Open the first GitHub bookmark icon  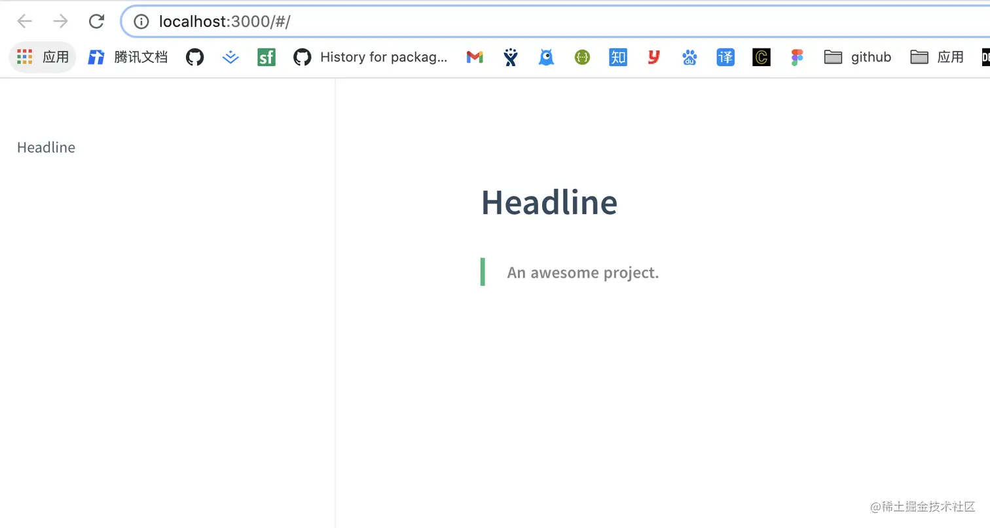[x=194, y=57]
